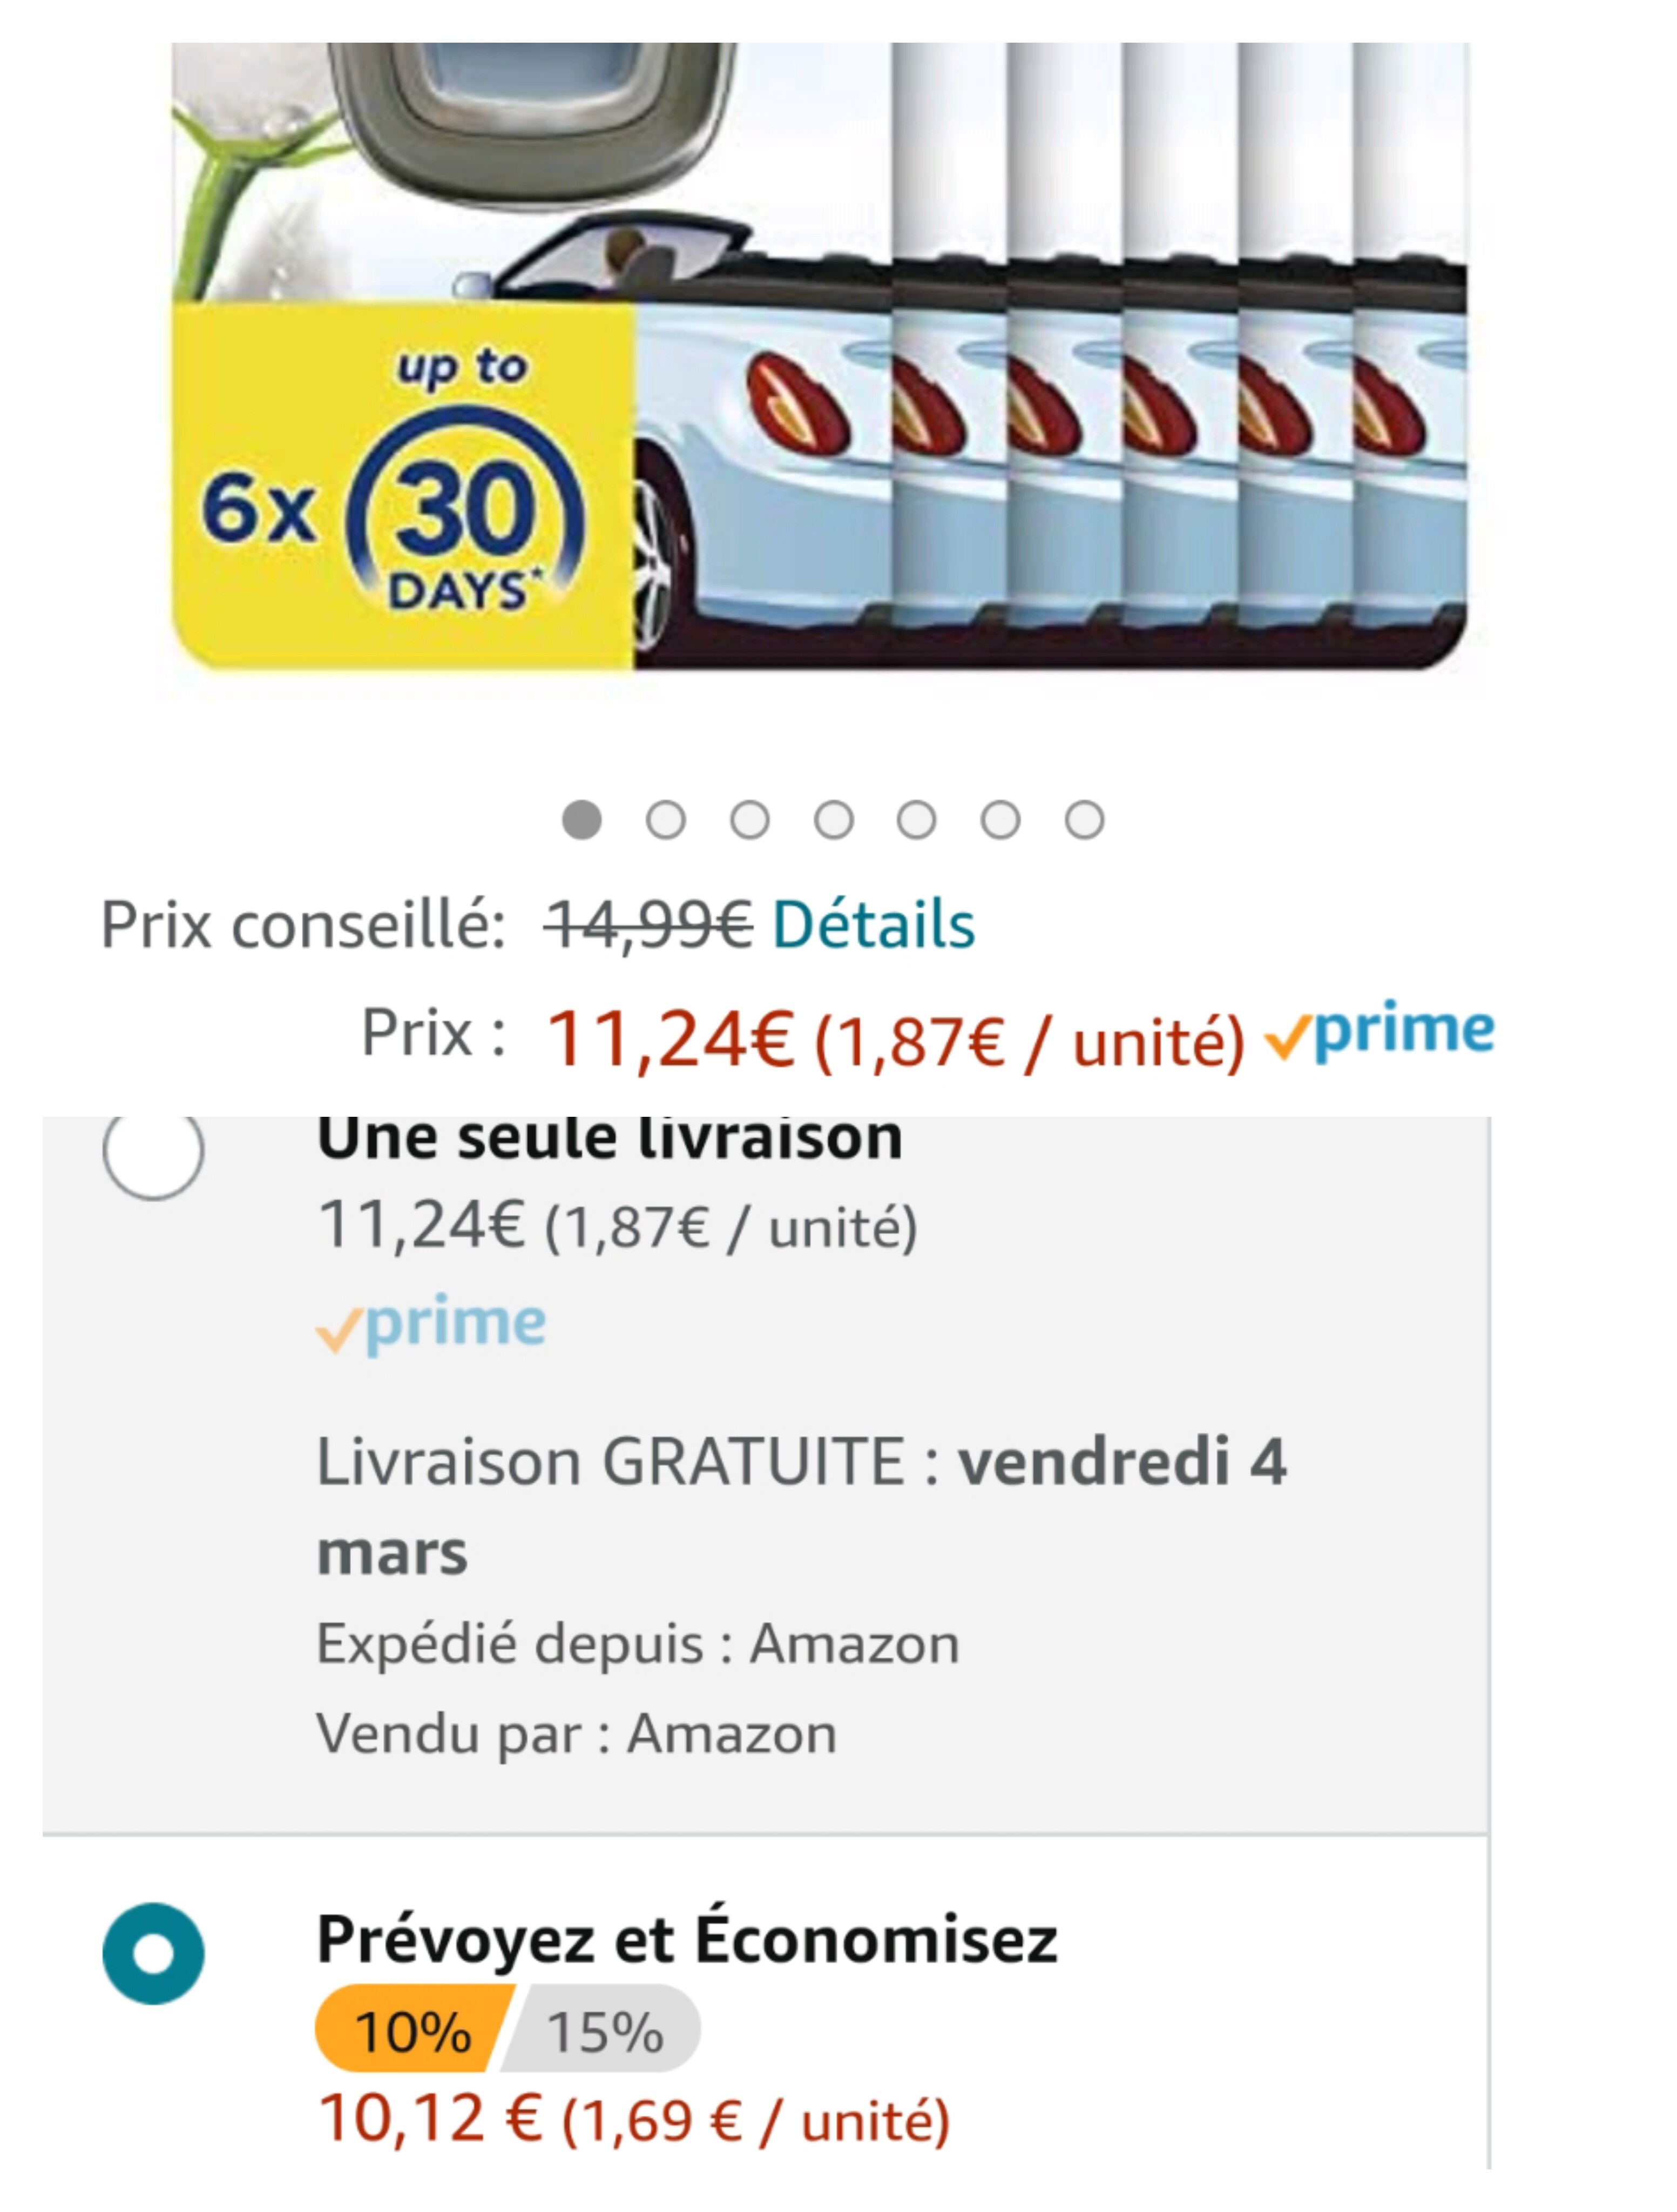Select the first filled carousel dot
Image resolution: width=1677 pixels, height=2212 pixels.
tap(582, 820)
